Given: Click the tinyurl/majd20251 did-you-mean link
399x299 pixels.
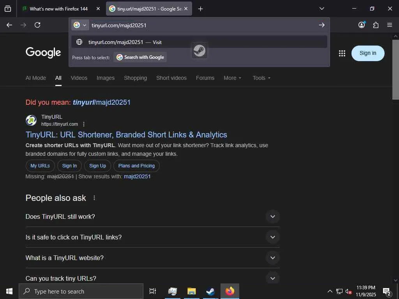Looking at the screenshot, I should pyautogui.click(x=102, y=102).
